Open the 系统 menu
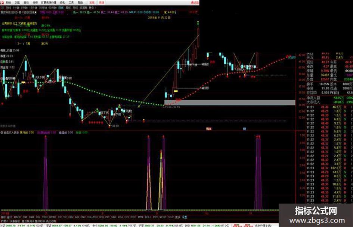 tap(8, 3)
